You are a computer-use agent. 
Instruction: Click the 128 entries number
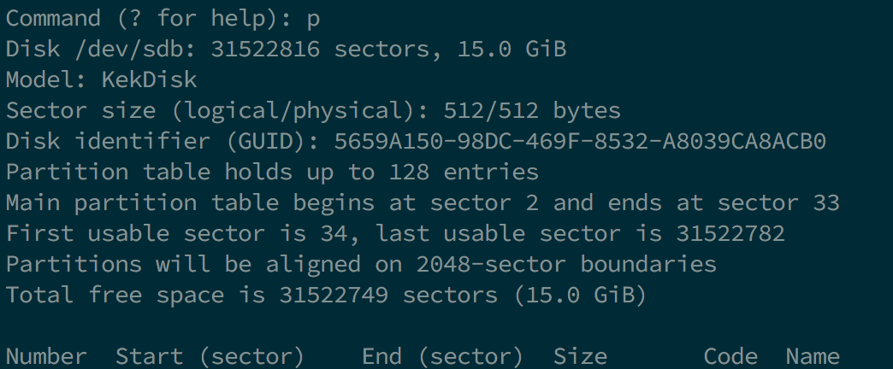pyautogui.click(x=409, y=173)
